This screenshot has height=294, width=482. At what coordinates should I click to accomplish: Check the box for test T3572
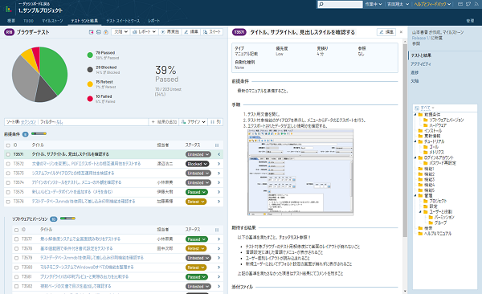tap(8, 164)
